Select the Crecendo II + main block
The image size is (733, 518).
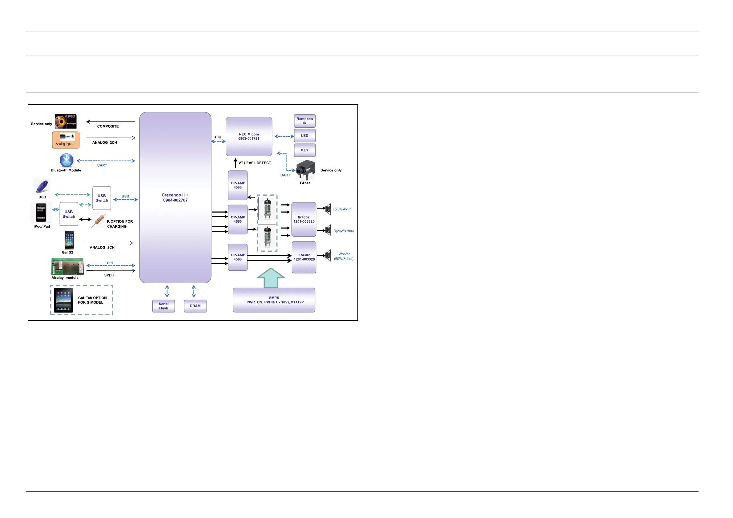[175, 197]
